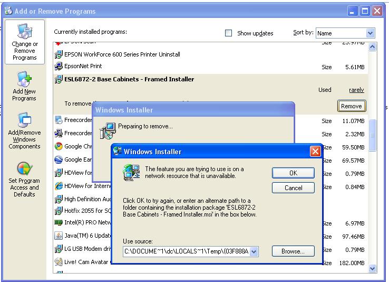Click the EPSON WorkForce 600 Series program icon
This screenshot has width=389, height=282.
pos(59,54)
